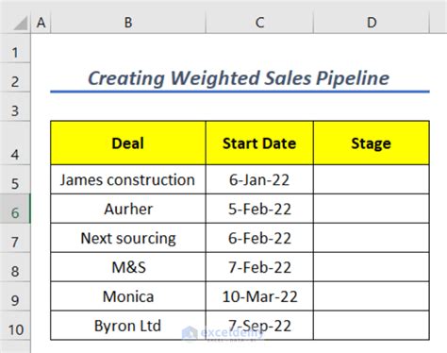
Task: Select column A header
Action: click(x=41, y=23)
